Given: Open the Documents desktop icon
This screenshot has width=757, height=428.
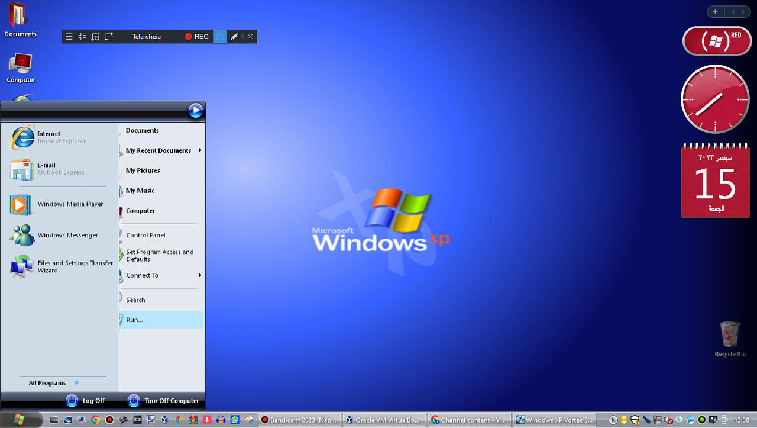Looking at the screenshot, I should 20,20.
